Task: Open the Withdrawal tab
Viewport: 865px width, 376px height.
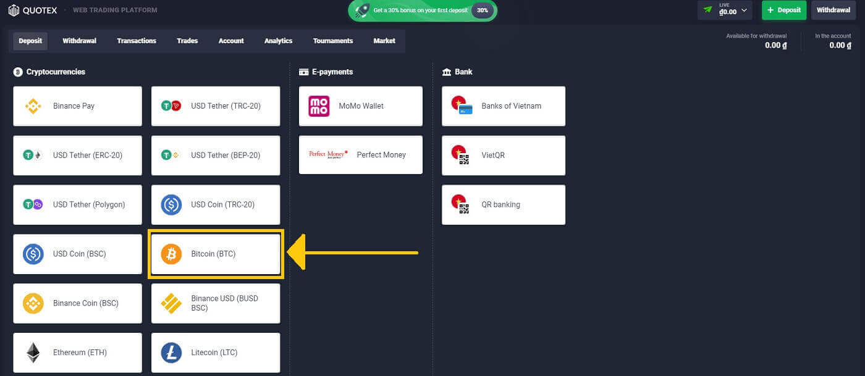Action: click(x=79, y=41)
